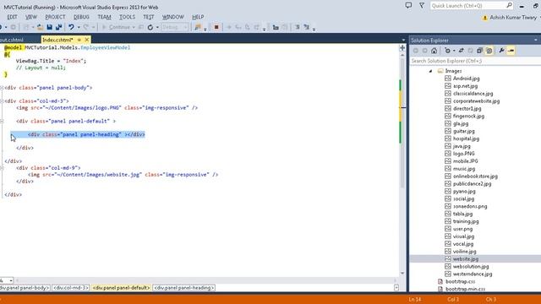
Task: Click the split editor plus icon
Action: (402, 48)
